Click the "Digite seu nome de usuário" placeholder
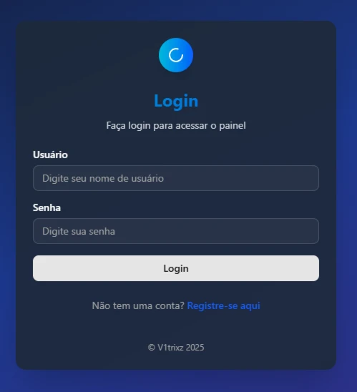357x392 pixels. click(103, 179)
